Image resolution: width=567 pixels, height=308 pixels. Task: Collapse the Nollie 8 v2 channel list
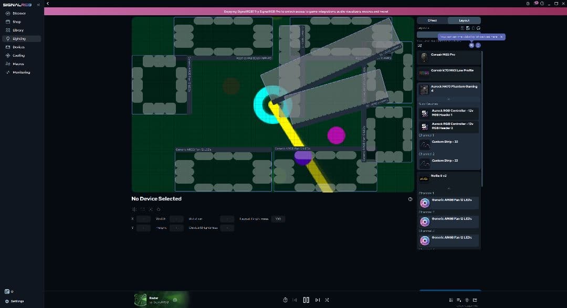448,188
